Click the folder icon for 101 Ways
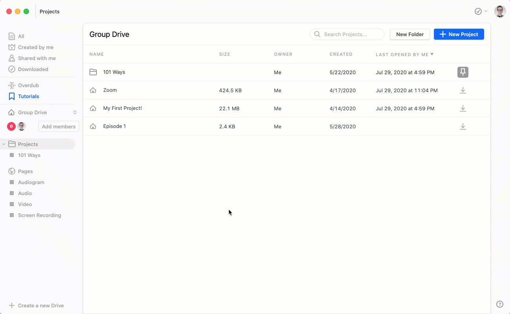The width and height of the screenshot is (510, 314). [93, 72]
